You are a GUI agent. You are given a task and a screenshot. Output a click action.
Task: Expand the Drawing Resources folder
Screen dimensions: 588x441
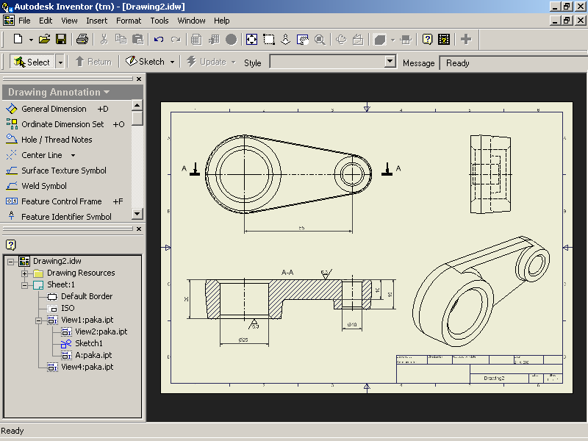click(24, 273)
